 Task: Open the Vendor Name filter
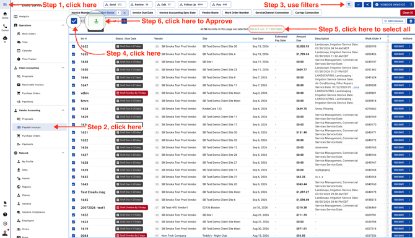click(210, 12)
